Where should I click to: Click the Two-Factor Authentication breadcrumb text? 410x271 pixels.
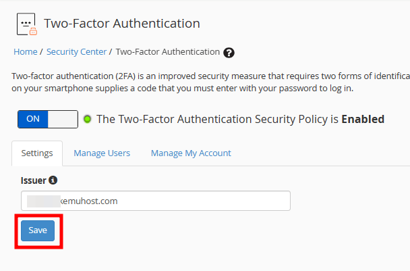168,52
